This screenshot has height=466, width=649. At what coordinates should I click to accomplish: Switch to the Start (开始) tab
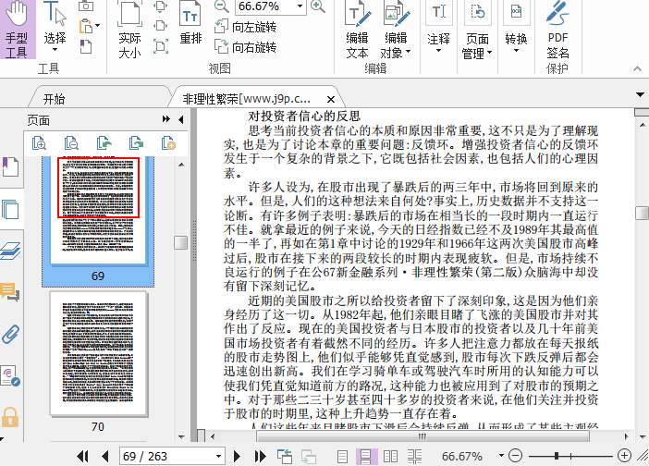click(x=55, y=99)
